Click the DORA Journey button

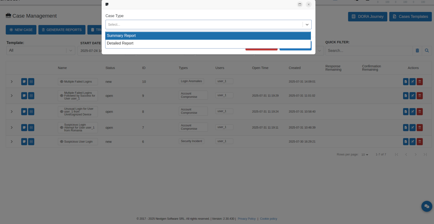[368, 17]
